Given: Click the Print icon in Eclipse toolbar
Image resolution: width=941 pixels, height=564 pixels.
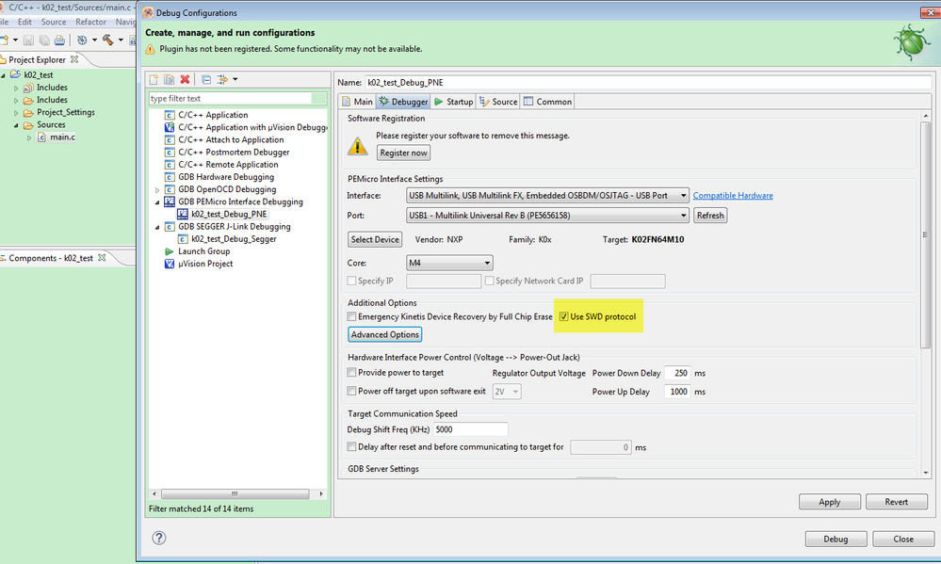Looking at the screenshot, I should tap(59, 40).
